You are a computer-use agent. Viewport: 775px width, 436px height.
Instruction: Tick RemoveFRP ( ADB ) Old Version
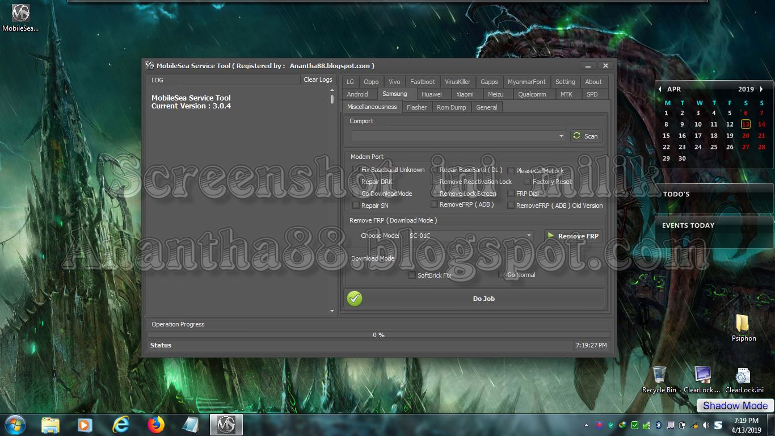point(511,206)
